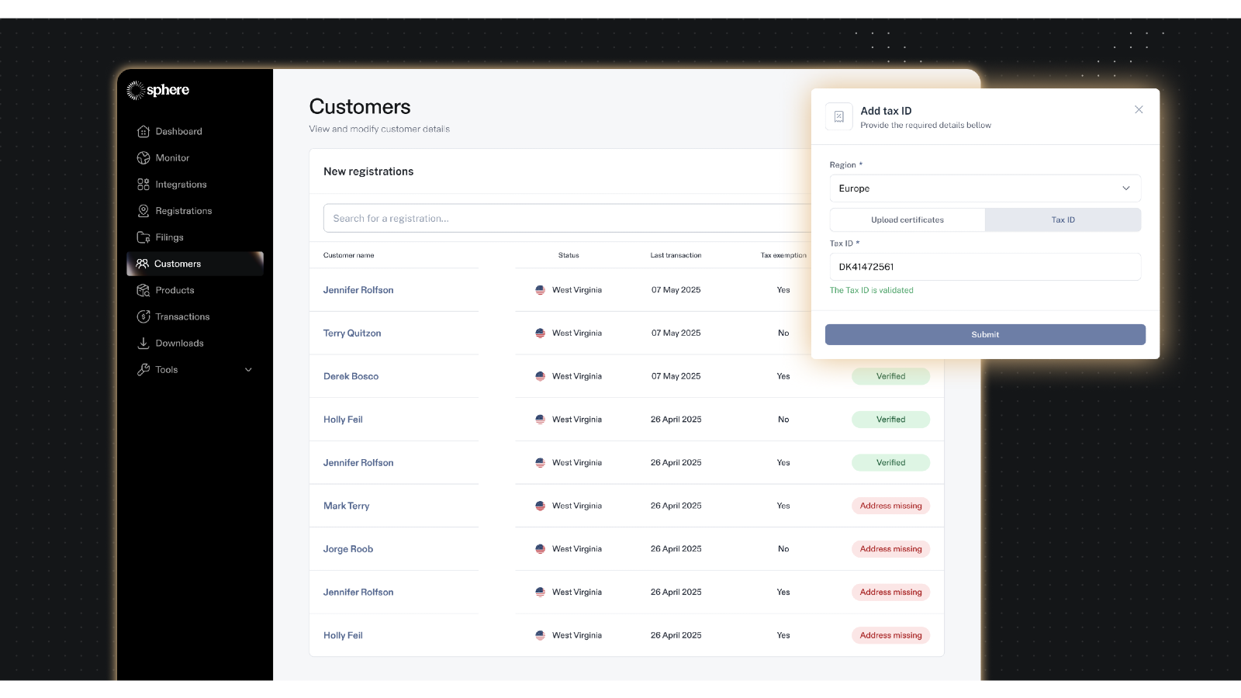The width and height of the screenshot is (1241, 698).
Task: Open the Region dropdown showing Europe
Action: (x=984, y=188)
